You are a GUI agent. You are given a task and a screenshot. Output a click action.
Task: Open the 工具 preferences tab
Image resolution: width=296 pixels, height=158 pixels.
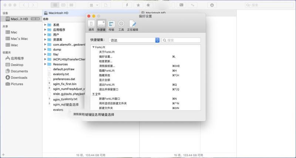121,25
